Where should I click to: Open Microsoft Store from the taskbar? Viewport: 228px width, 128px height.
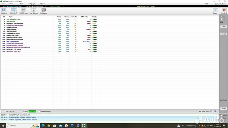[55, 125]
